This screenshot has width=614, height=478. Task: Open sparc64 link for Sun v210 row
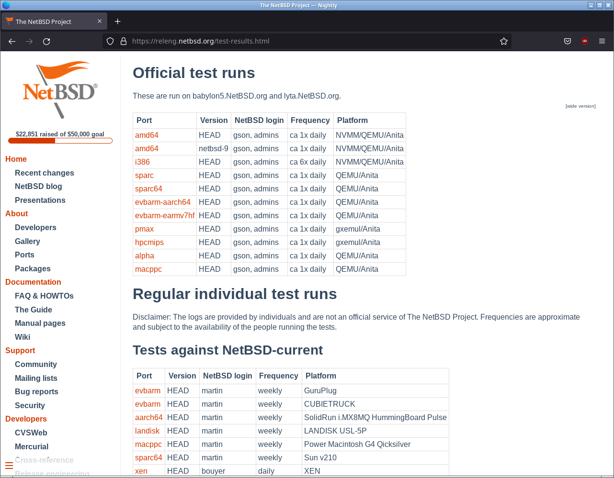coord(148,458)
